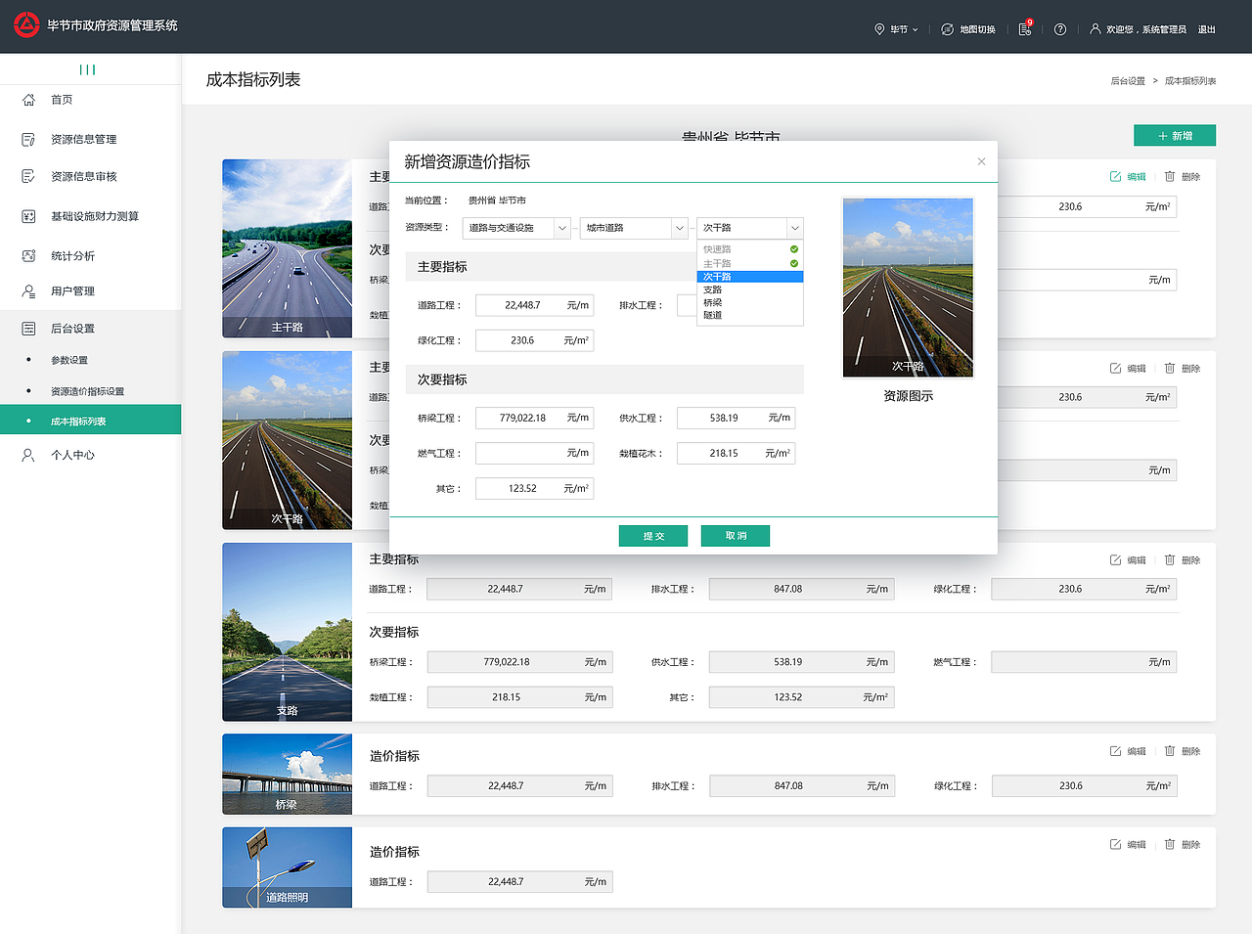Open the help question mark icon
Screen dimensions: 1252x934
[1060, 29]
